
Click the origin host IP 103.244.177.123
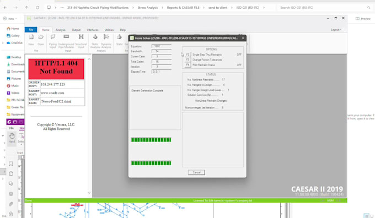52,84
